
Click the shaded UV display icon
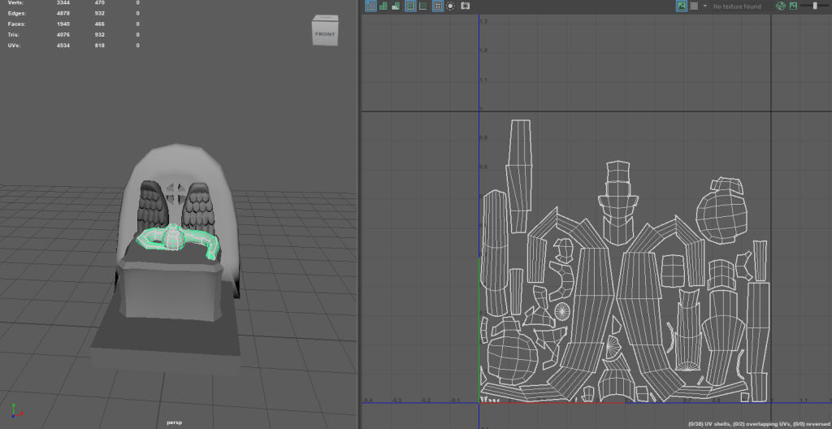point(383,6)
